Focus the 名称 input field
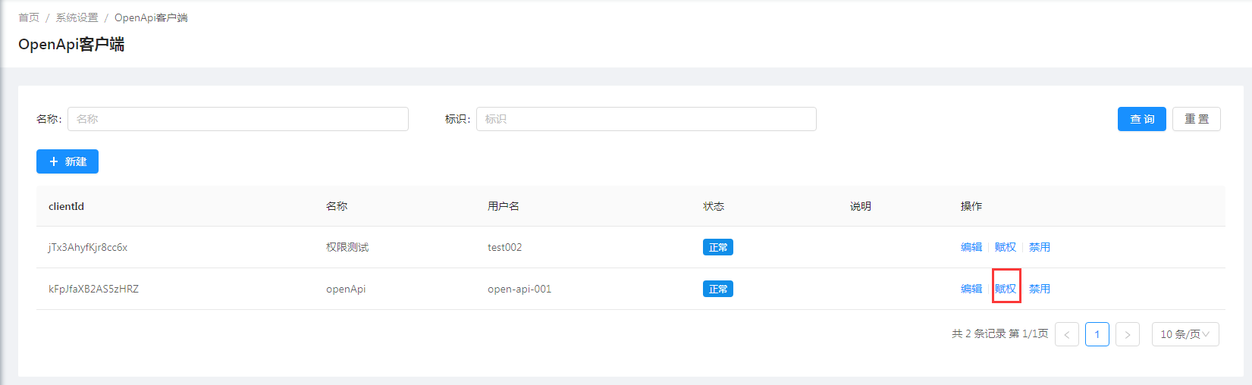1252x385 pixels. (x=237, y=119)
